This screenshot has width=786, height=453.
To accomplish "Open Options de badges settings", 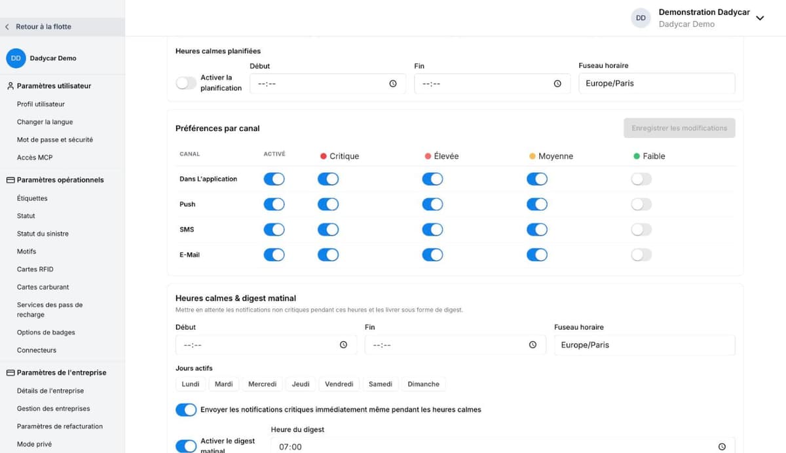I will [46, 333].
